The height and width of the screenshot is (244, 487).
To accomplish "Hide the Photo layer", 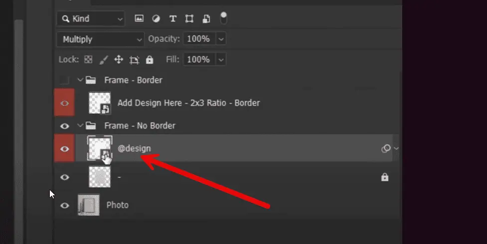I will pyautogui.click(x=64, y=205).
